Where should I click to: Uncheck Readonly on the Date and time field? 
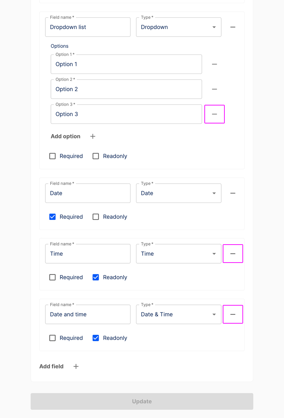(96, 338)
